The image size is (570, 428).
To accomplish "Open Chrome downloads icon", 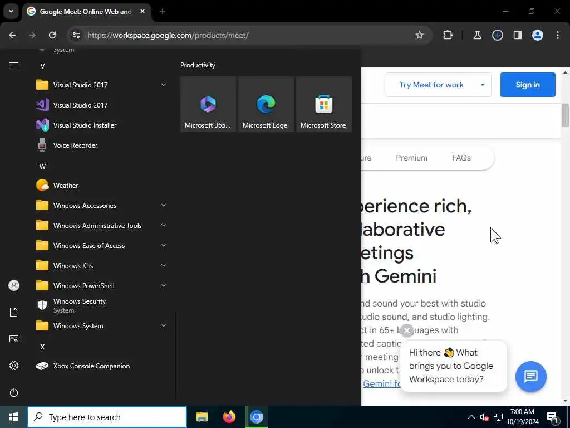I will click(497, 35).
